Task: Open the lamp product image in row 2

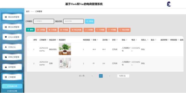Action: 65,63
